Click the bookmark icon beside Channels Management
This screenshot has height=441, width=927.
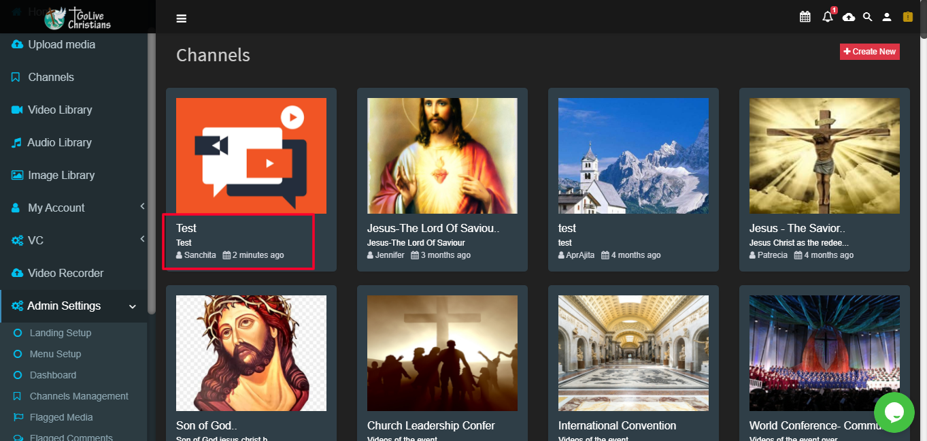(x=18, y=396)
